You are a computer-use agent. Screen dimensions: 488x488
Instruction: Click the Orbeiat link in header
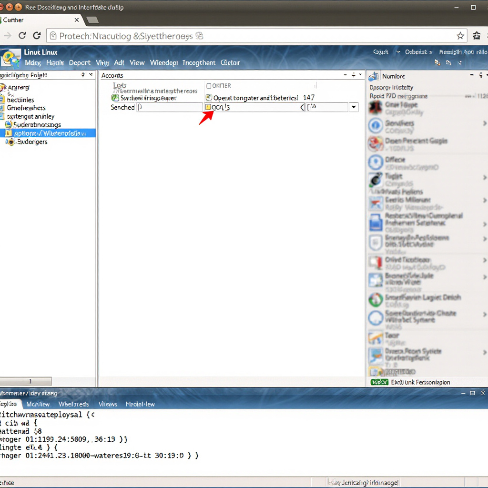pyautogui.click(x=416, y=52)
